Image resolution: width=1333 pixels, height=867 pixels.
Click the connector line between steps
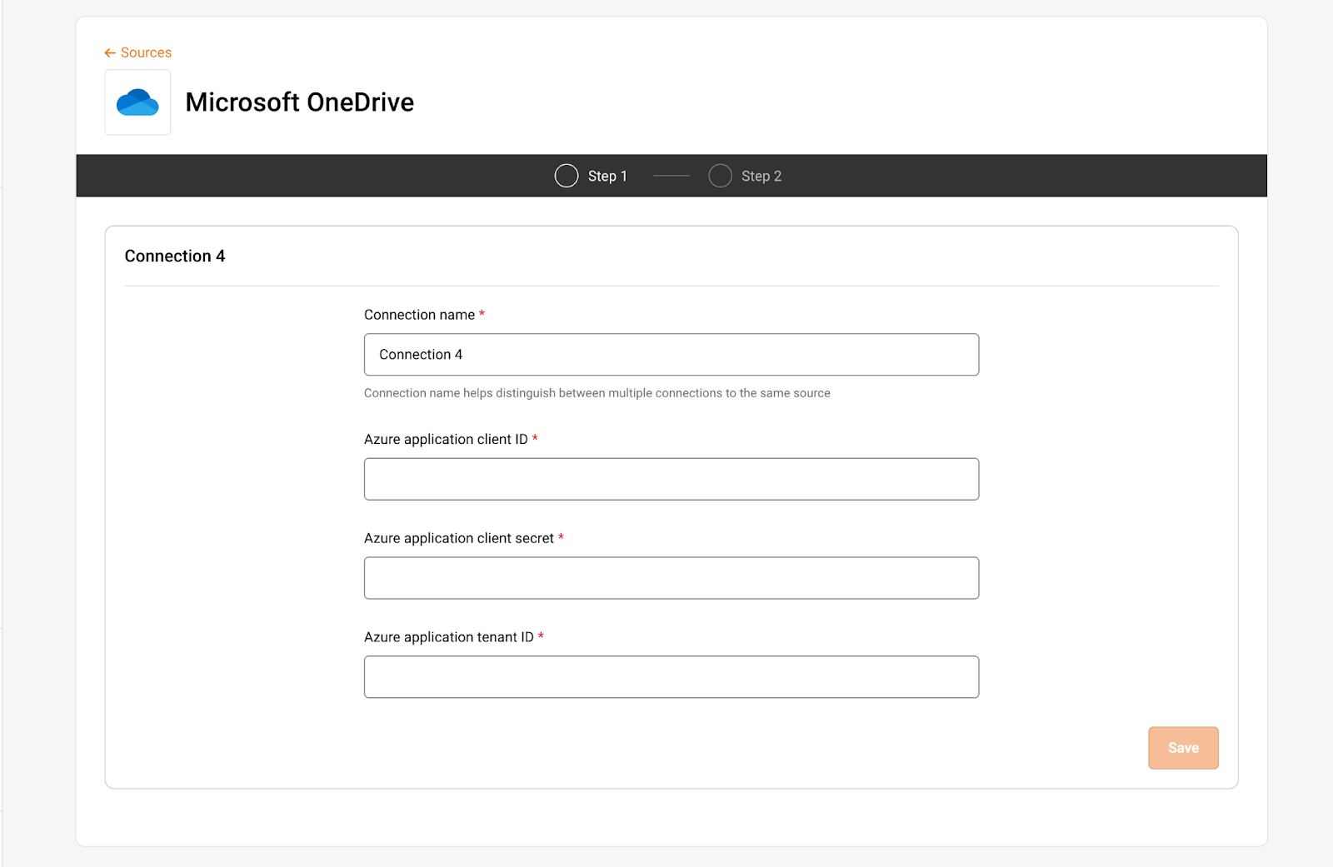[671, 176]
